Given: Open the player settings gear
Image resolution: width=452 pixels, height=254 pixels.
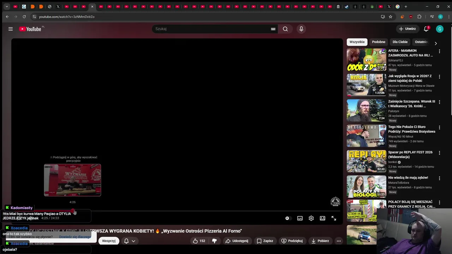Looking at the screenshot, I should click(x=311, y=218).
